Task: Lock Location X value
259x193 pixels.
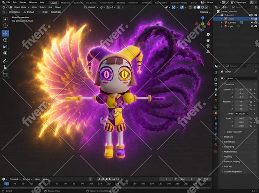Action: coord(251,90)
